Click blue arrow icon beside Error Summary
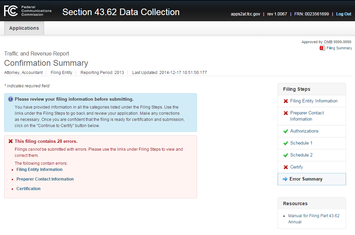Screen dimensions: 355x235 (285, 179)
